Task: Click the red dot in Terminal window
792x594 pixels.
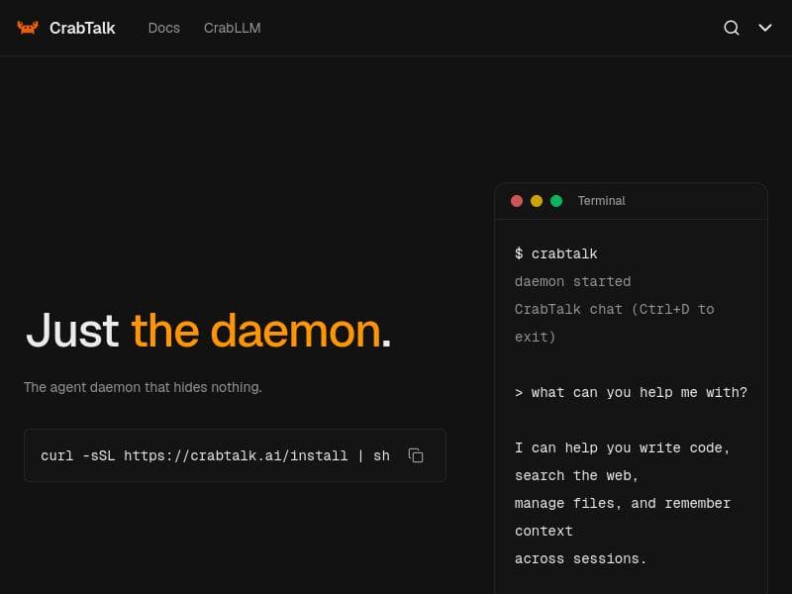Action: pos(517,201)
